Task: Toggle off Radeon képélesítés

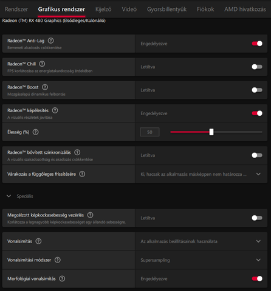Action: coord(257,113)
